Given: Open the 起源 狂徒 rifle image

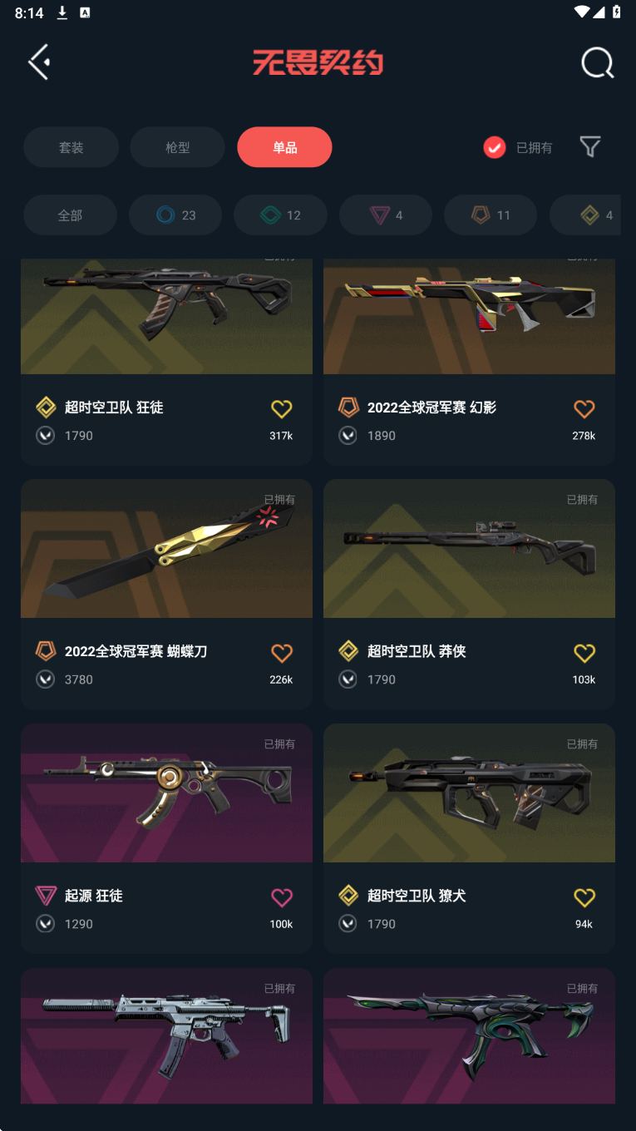Looking at the screenshot, I should [166, 793].
